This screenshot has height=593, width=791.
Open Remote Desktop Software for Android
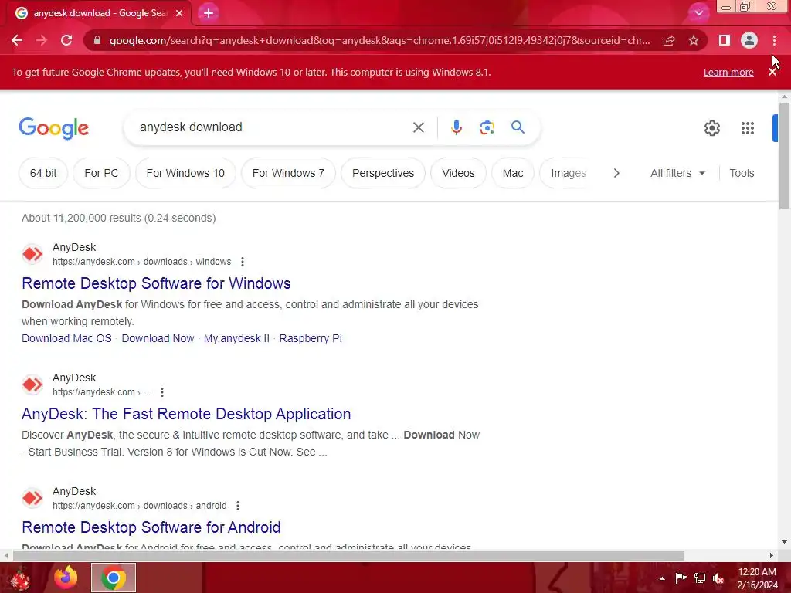tap(151, 527)
